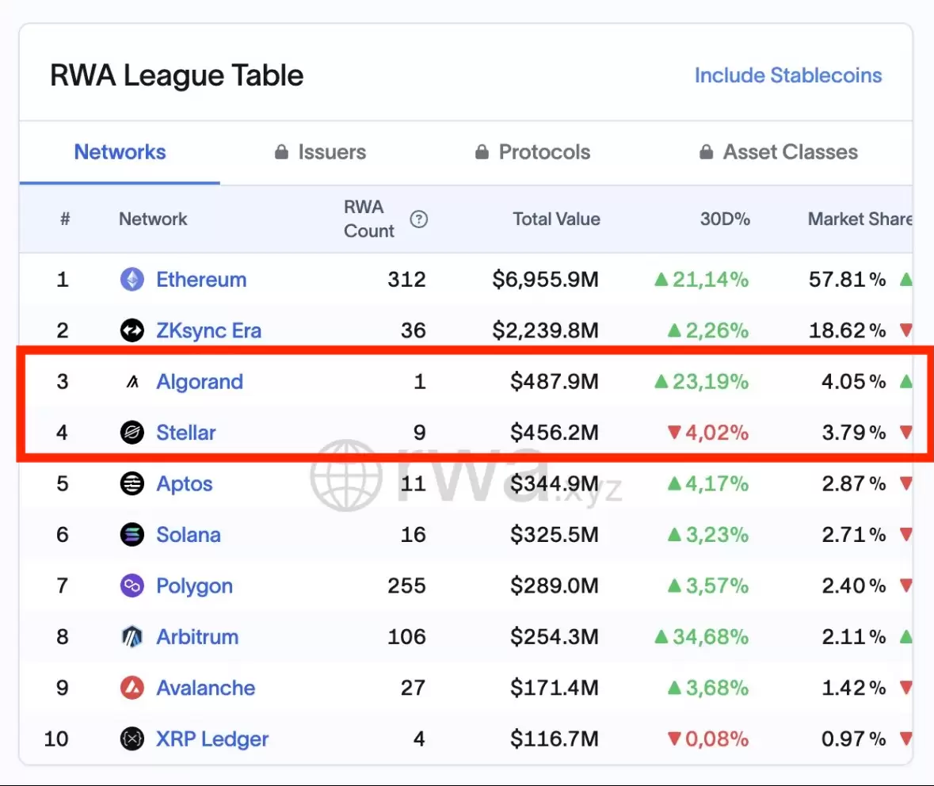Click Algorand's total value $487.9M
Screen dimensions: 934x786
coord(554,381)
